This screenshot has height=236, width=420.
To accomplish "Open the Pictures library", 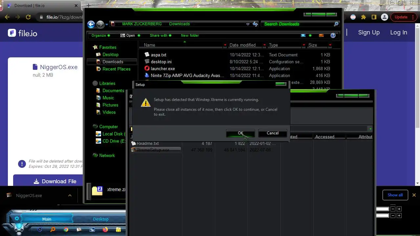I will point(110,105).
